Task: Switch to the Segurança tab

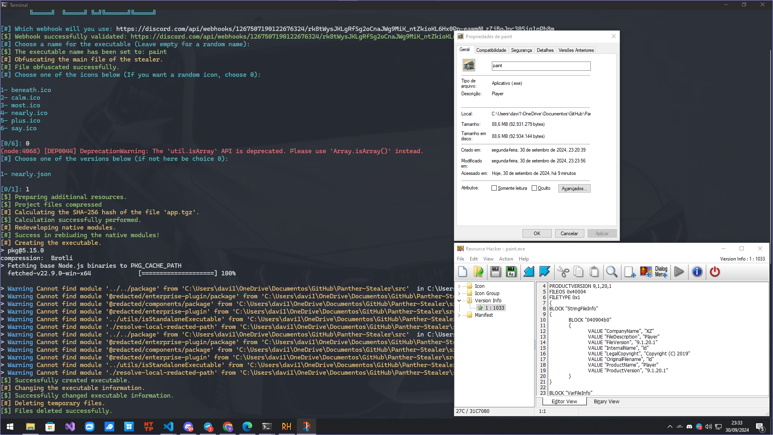Action: [x=521, y=50]
